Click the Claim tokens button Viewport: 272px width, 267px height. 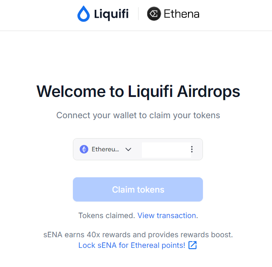[138, 189]
